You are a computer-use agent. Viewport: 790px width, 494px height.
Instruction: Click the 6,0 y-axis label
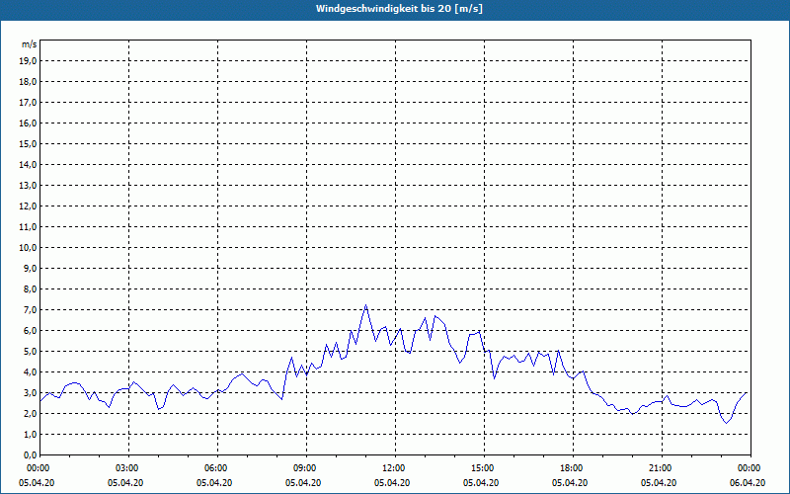[30, 331]
